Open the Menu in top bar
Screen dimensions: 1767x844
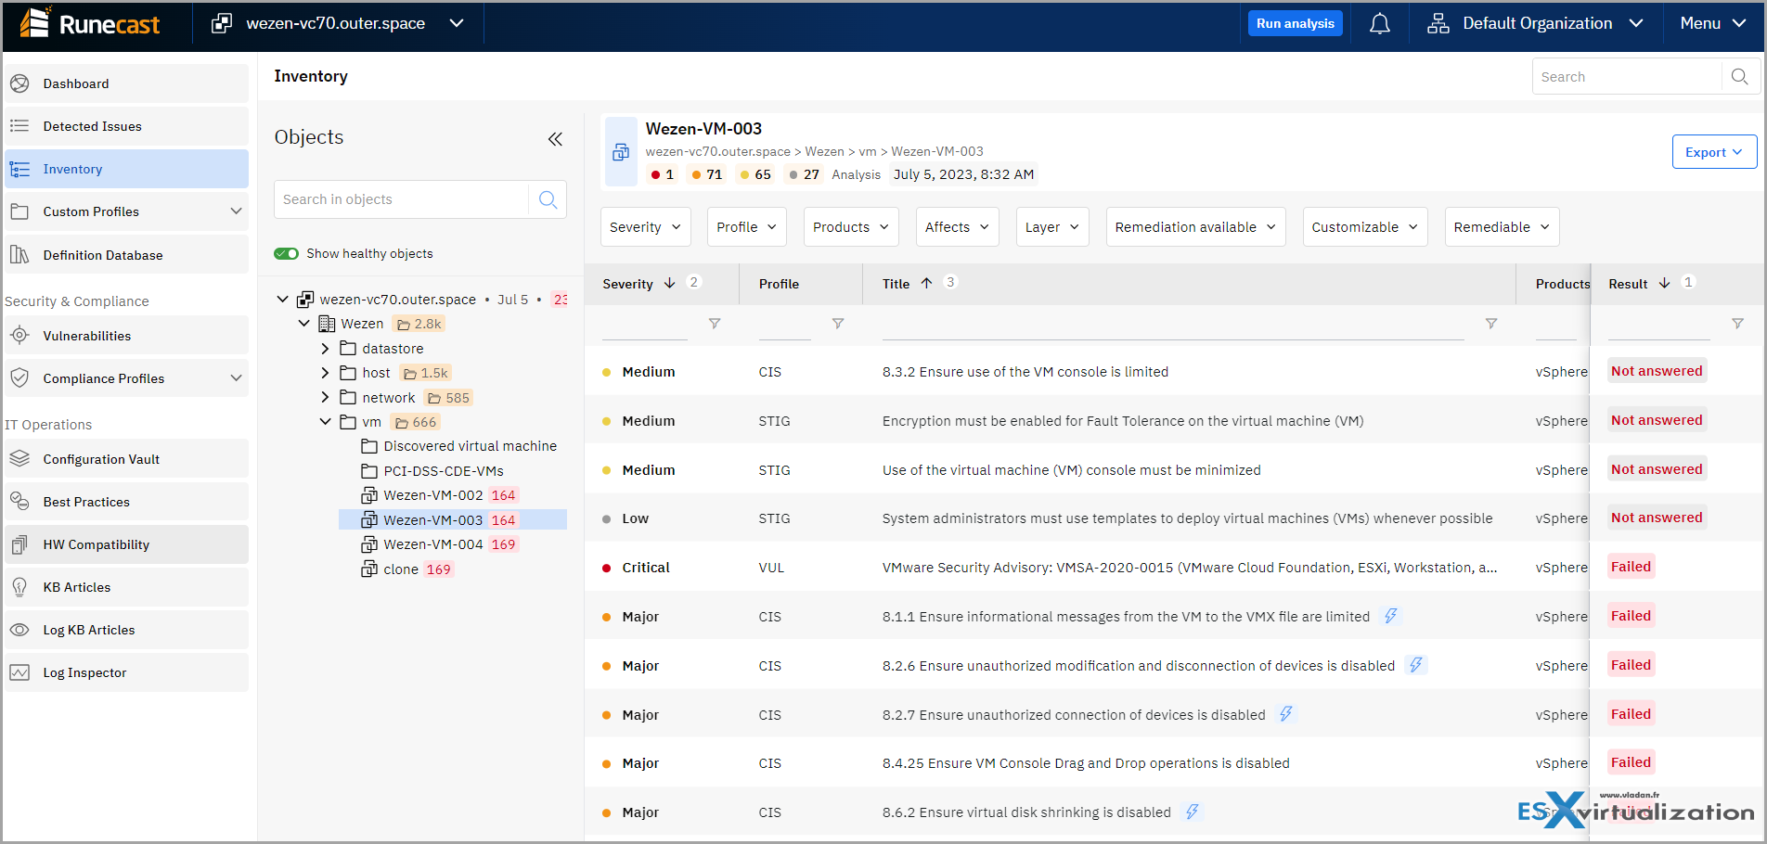[x=1713, y=23]
